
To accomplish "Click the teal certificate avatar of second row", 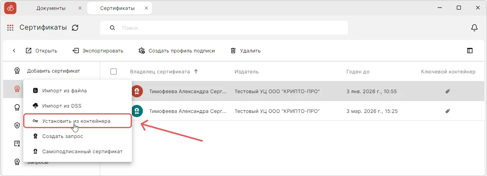I will 137,111.
